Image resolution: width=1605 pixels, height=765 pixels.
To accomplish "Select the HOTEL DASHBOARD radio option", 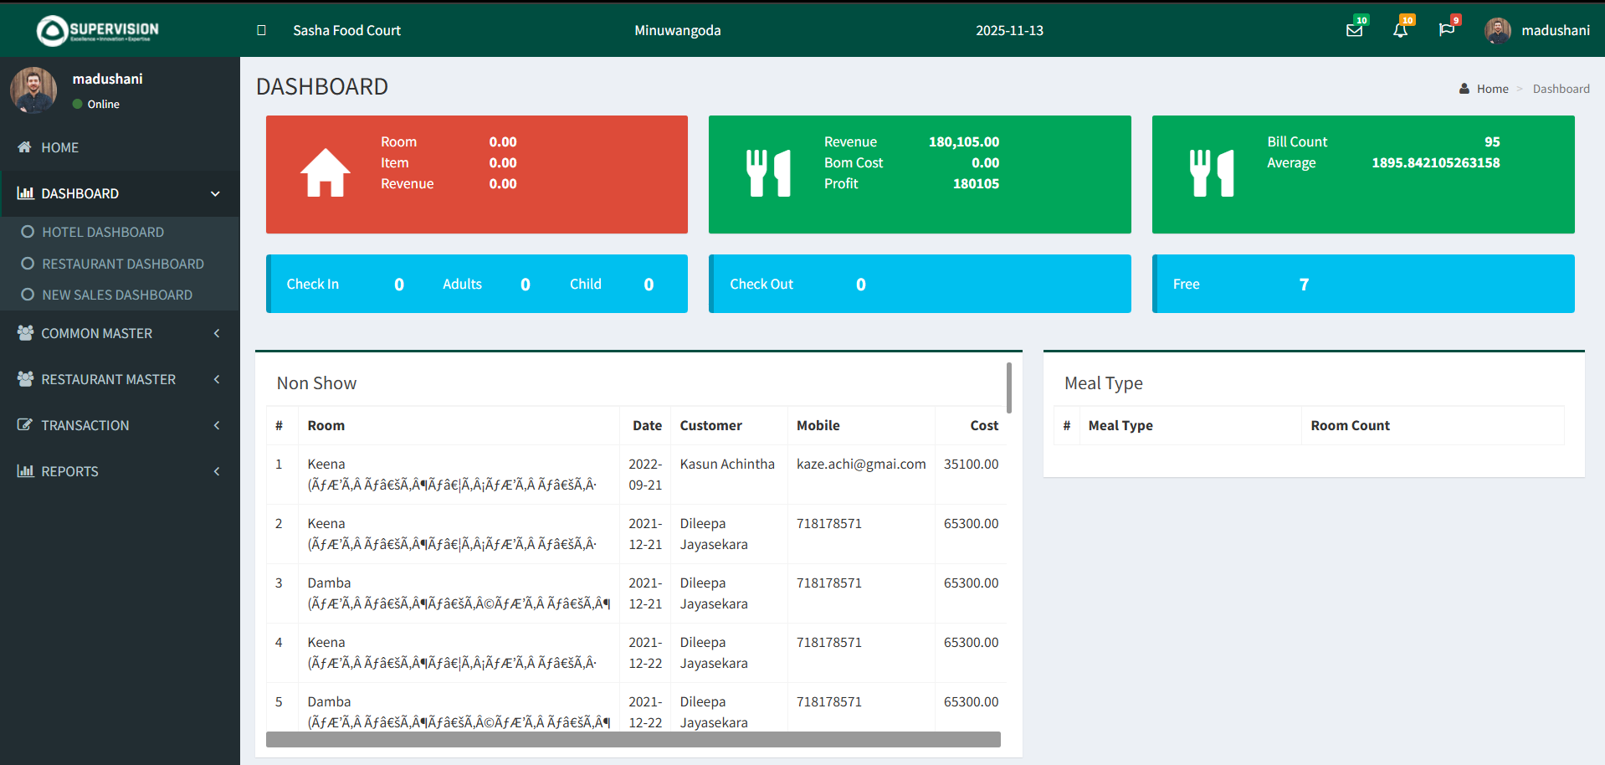I will (28, 232).
